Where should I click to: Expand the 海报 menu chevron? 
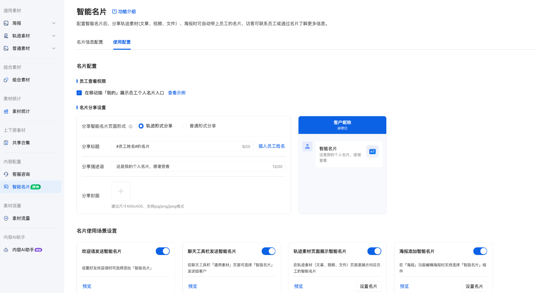(54, 23)
